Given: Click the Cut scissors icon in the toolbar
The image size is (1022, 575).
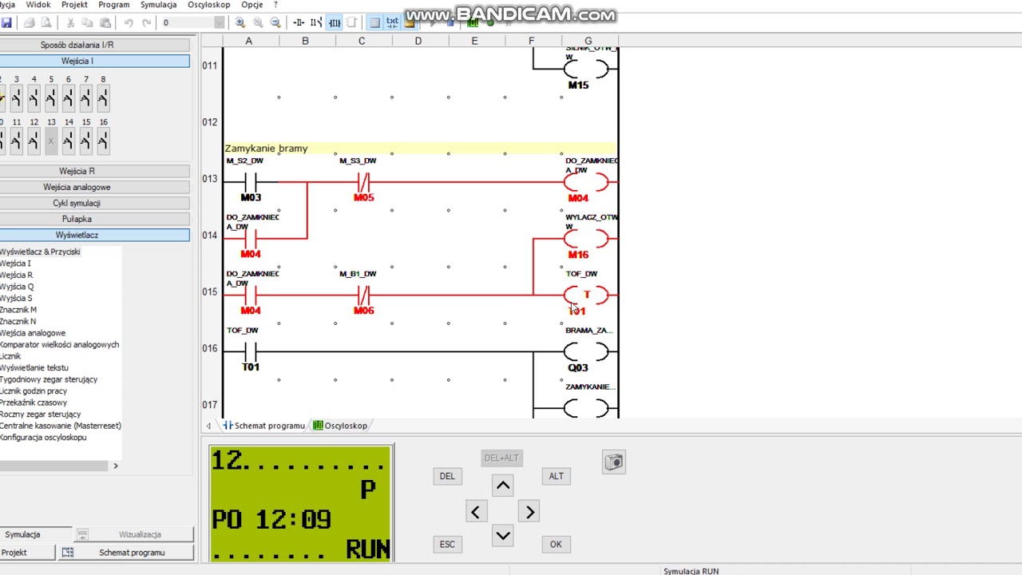Looking at the screenshot, I should [x=70, y=22].
